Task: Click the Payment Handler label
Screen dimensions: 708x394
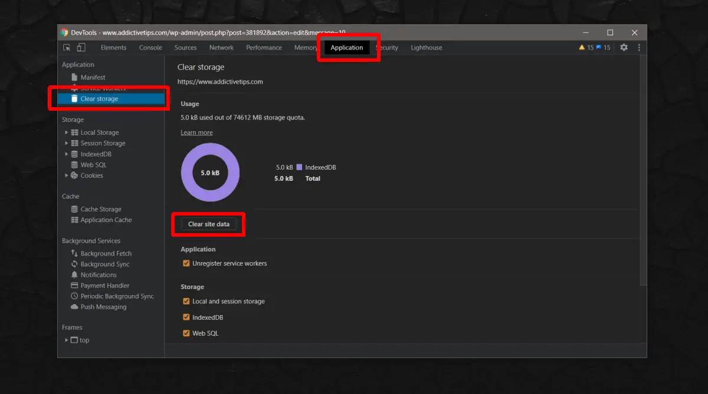Action: coord(105,286)
